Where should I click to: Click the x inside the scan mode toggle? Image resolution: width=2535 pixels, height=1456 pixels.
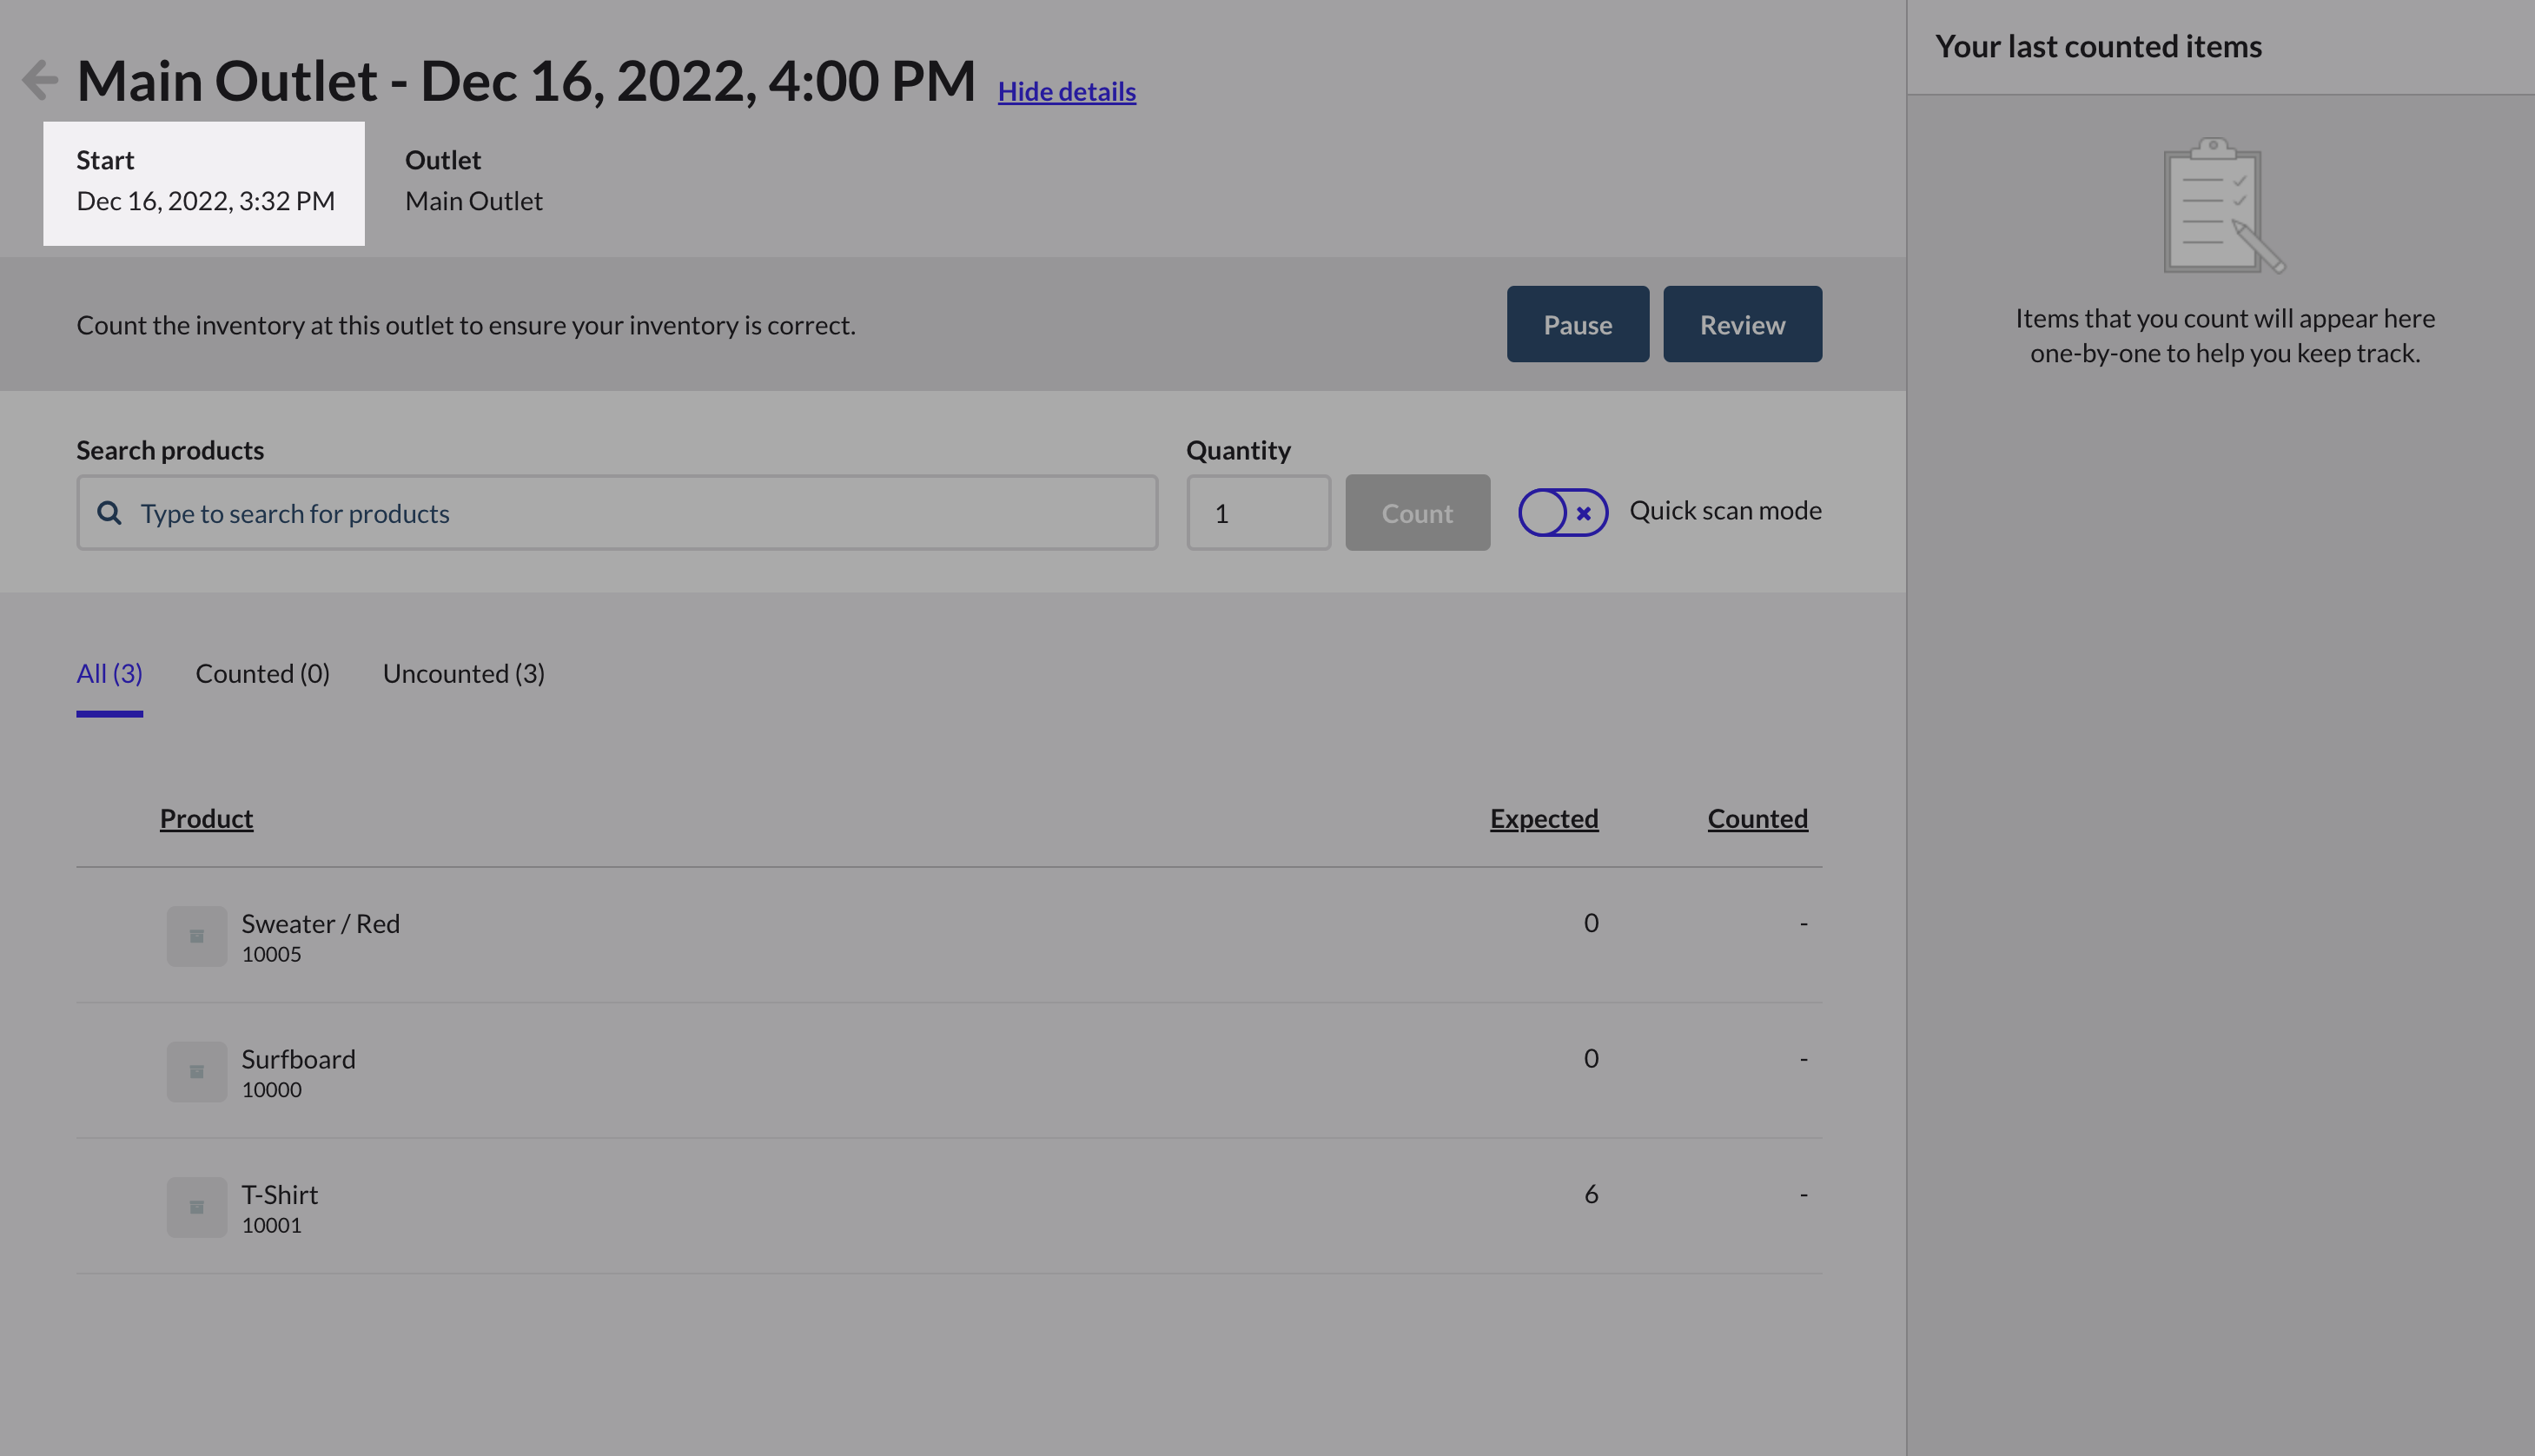tap(1583, 513)
